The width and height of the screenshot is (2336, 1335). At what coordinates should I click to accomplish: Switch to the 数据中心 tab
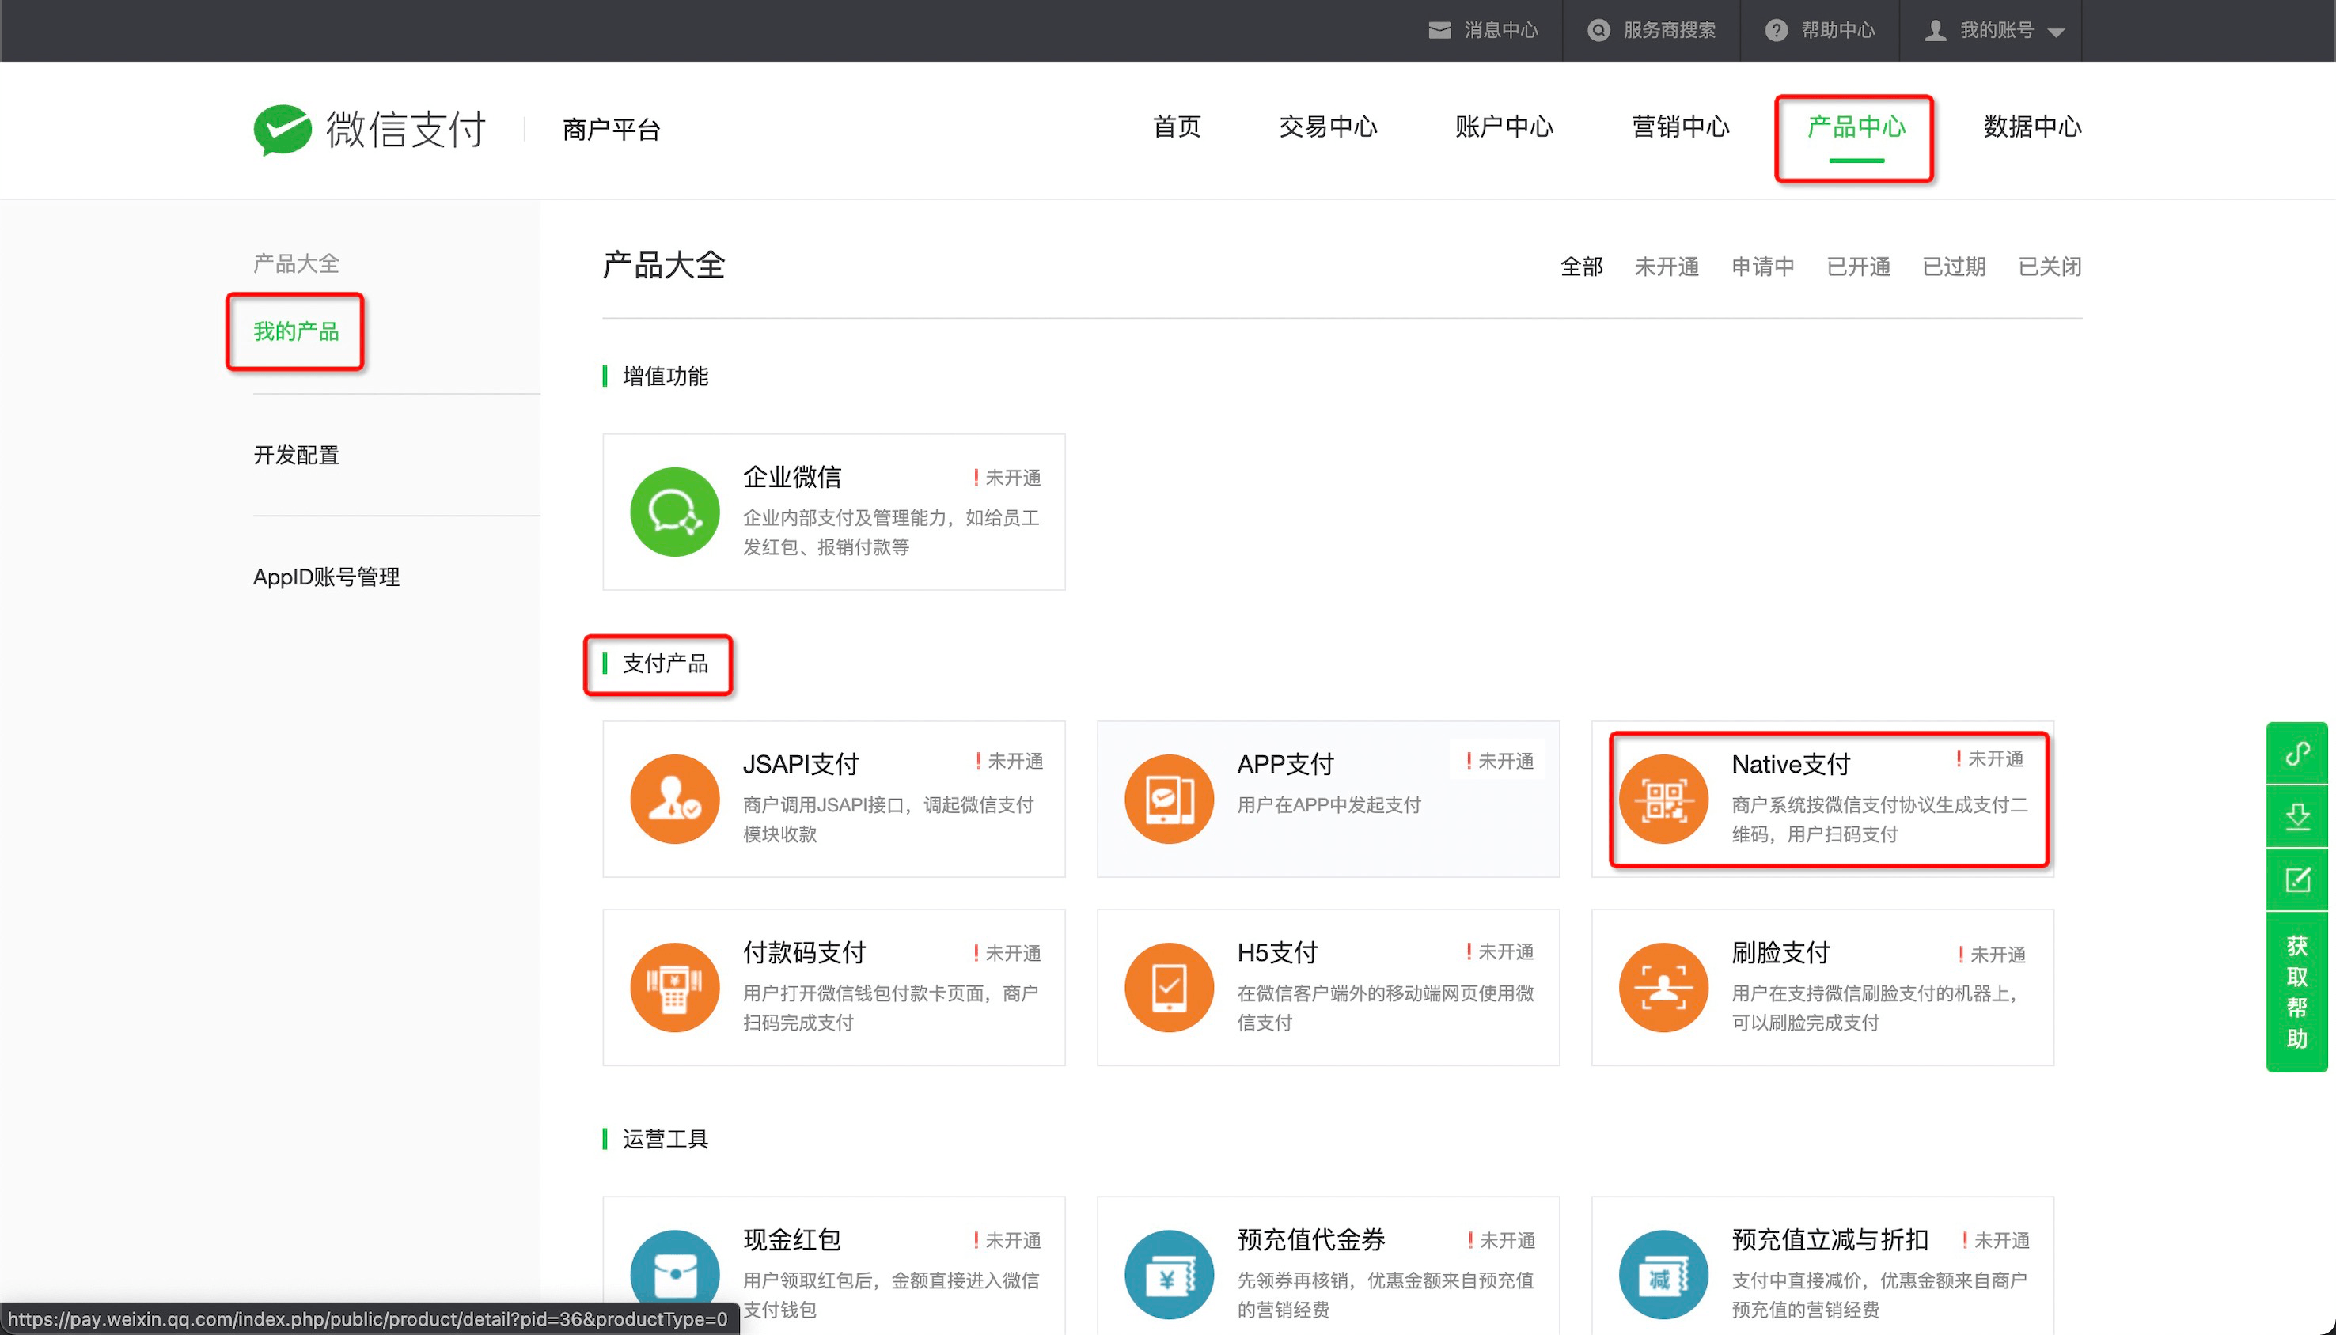coord(2031,127)
